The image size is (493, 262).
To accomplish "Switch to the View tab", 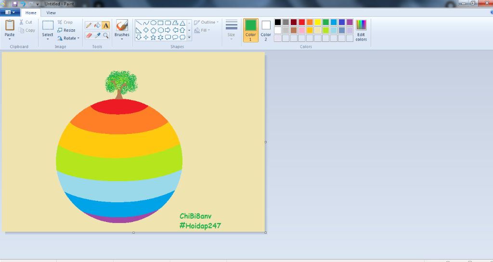I will 51,13.
